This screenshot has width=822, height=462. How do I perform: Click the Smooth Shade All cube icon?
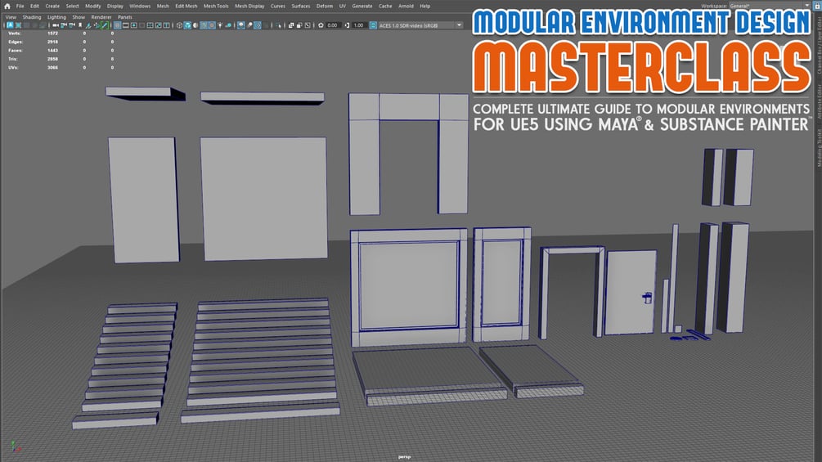(187, 25)
